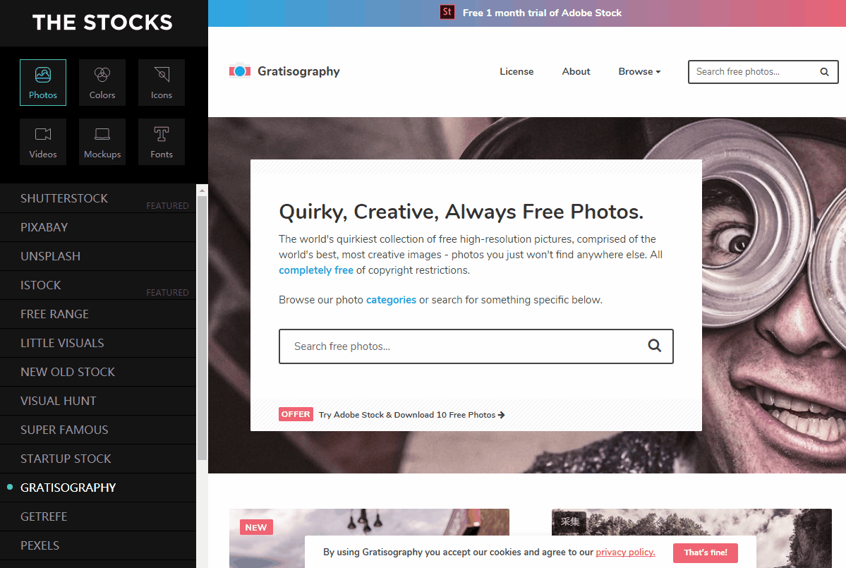Image resolution: width=846 pixels, height=568 pixels.
Task: Open Little Visuals in the sidebar
Action: point(98,343)
